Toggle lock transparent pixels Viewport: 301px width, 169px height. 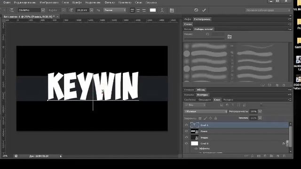(200, 118)
